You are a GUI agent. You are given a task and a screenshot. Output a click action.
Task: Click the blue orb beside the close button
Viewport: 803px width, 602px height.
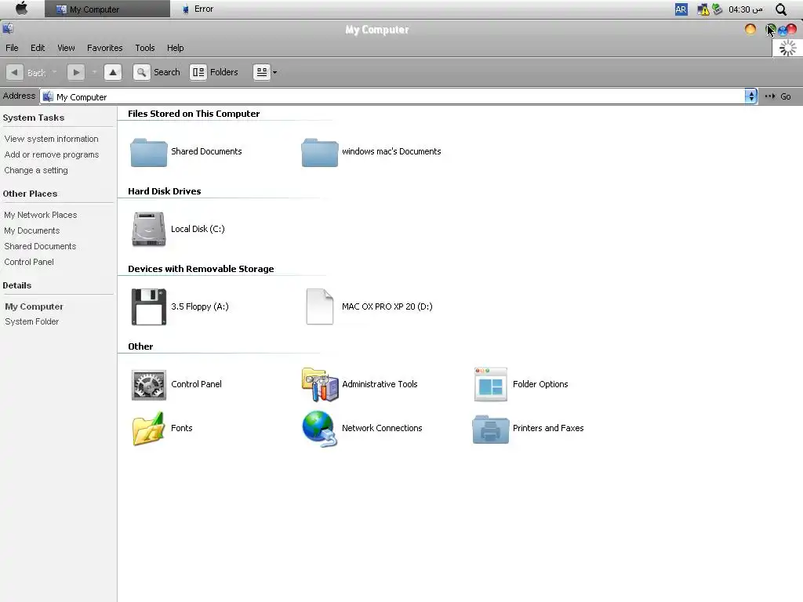click(783, 31)
